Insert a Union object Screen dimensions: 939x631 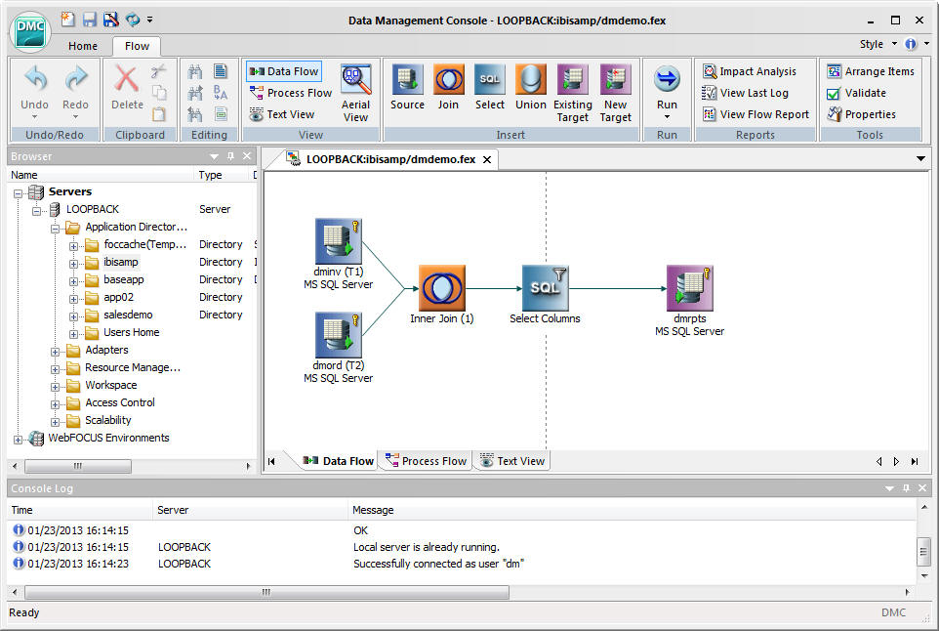pyautogui.click(x=531, y=88)
